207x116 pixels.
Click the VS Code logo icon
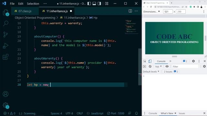(x=4, y=4)
